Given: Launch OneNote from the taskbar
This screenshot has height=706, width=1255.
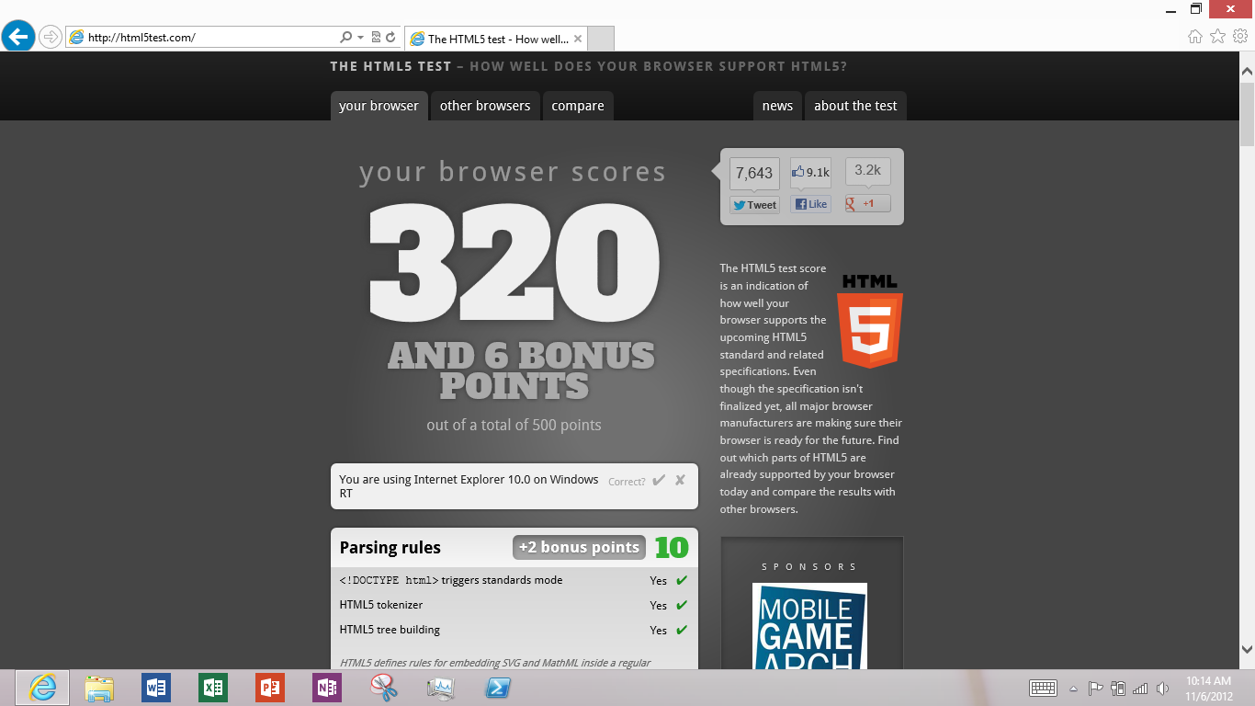Looking at the screenshot, I should click(x=327, y=688).
